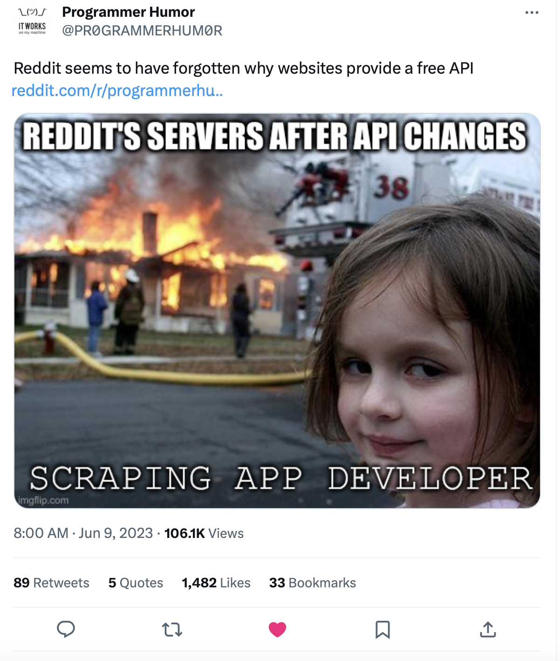Click the Programmer Humor profile avatar
The image size is (560, 661).
[x=32, y=21]
